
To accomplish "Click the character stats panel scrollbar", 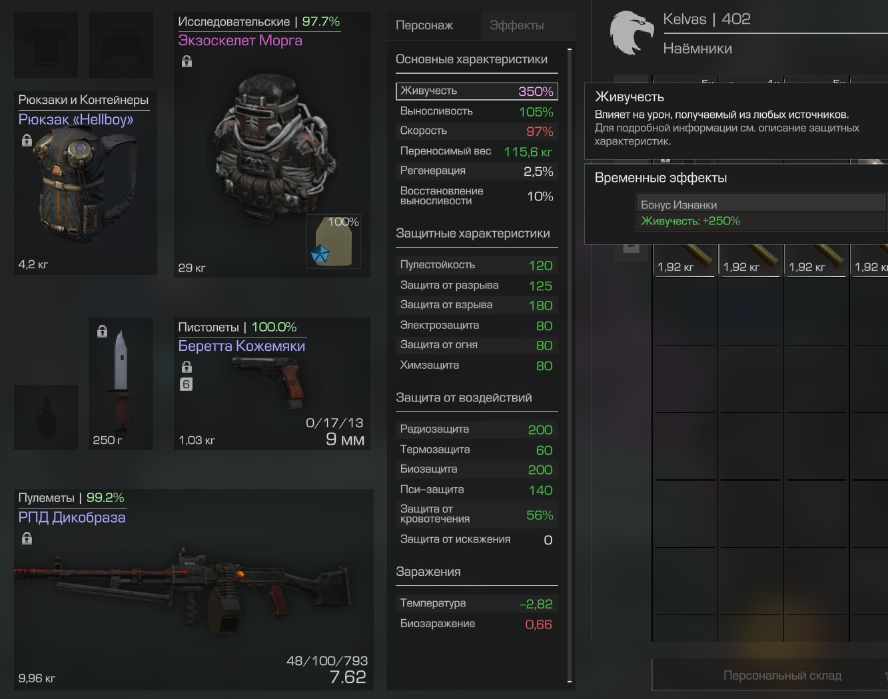I will click(570, 365).
